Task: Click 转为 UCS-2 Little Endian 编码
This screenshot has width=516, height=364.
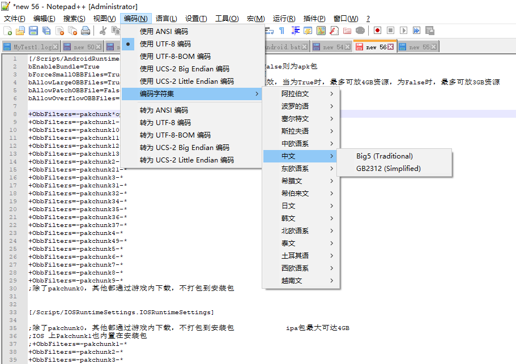Action: click(193, 160)
